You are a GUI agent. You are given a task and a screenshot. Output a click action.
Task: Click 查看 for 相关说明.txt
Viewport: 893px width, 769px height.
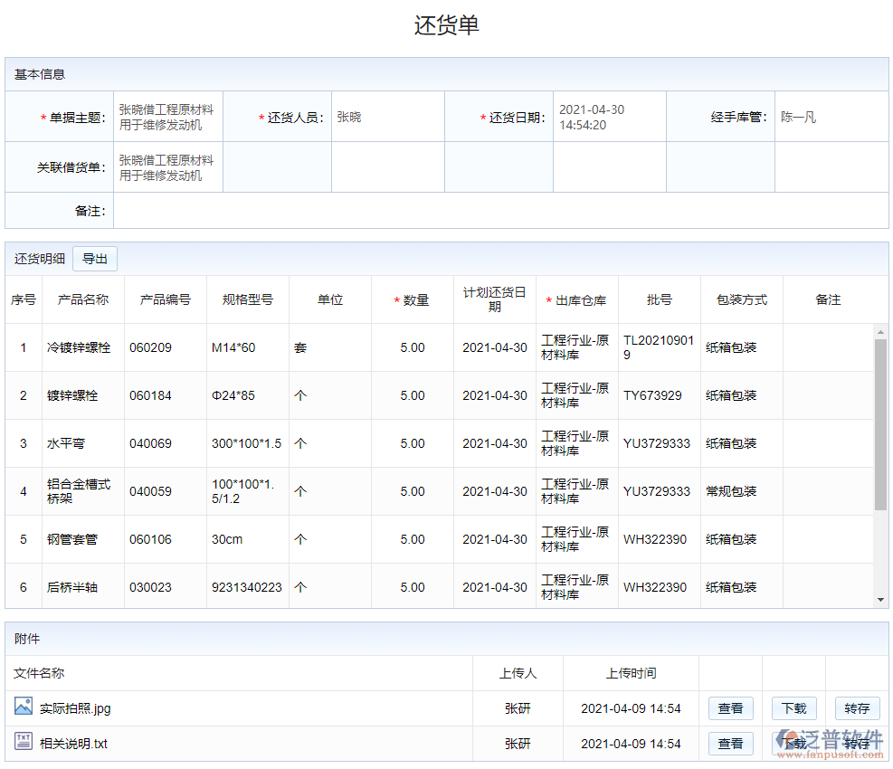pos(730,744)
